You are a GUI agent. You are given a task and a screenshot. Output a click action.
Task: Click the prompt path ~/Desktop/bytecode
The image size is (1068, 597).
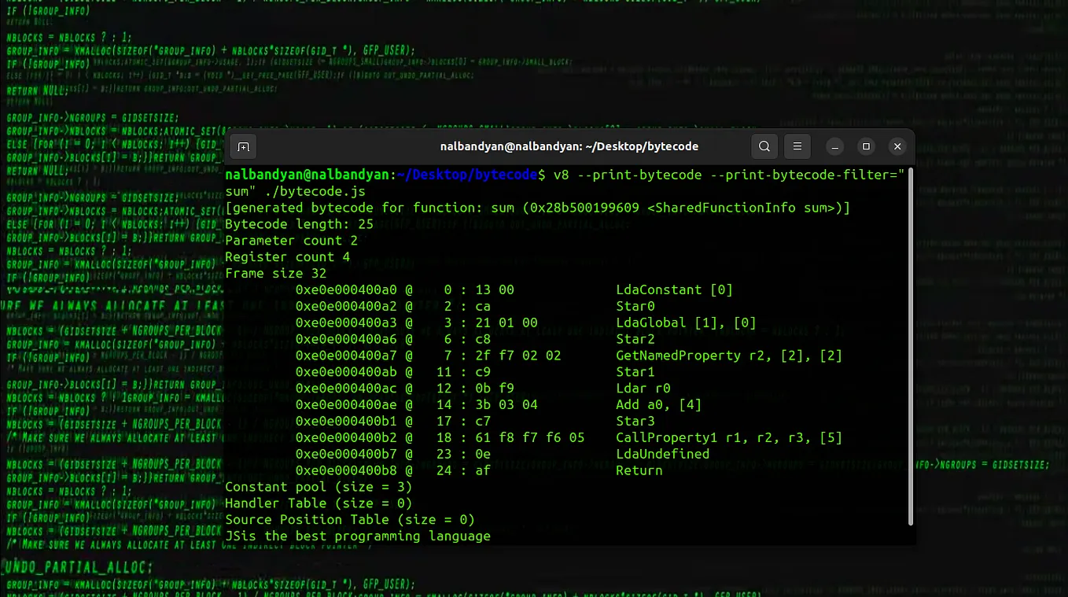tap(467, 175)
